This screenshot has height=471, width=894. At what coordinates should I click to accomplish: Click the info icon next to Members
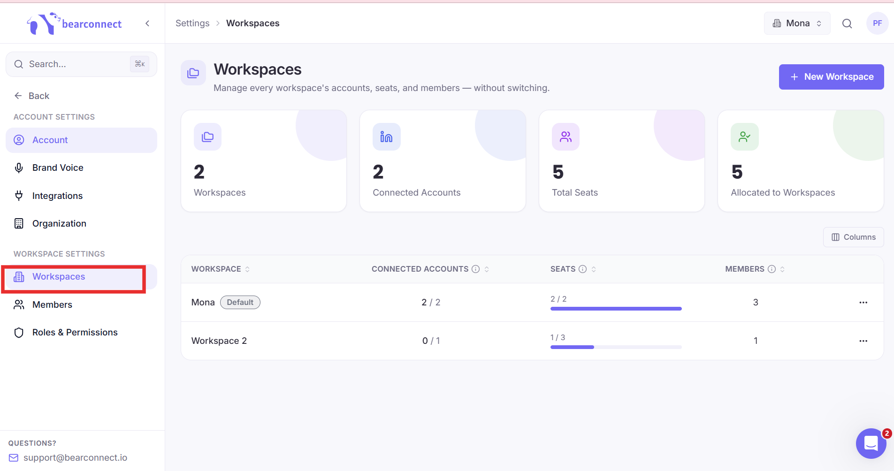pyautogui.click(x=772, y=269)
